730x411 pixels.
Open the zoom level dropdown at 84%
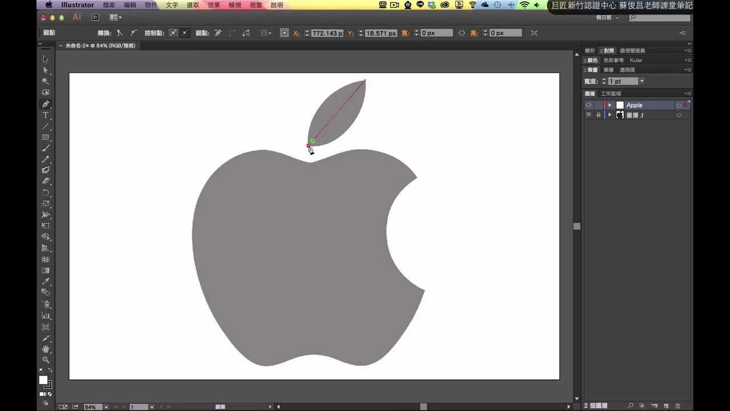[x=106, y=407]
